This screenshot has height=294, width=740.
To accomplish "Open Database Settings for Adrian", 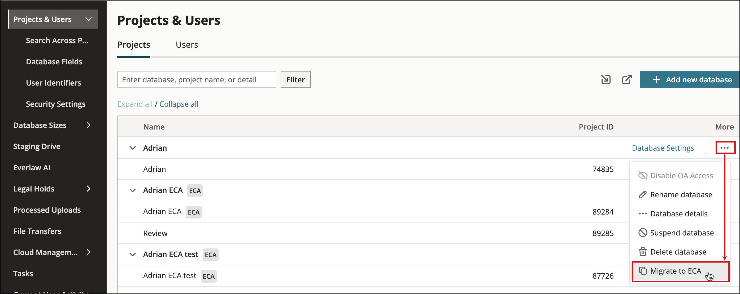I will click(x=663, y=148).
